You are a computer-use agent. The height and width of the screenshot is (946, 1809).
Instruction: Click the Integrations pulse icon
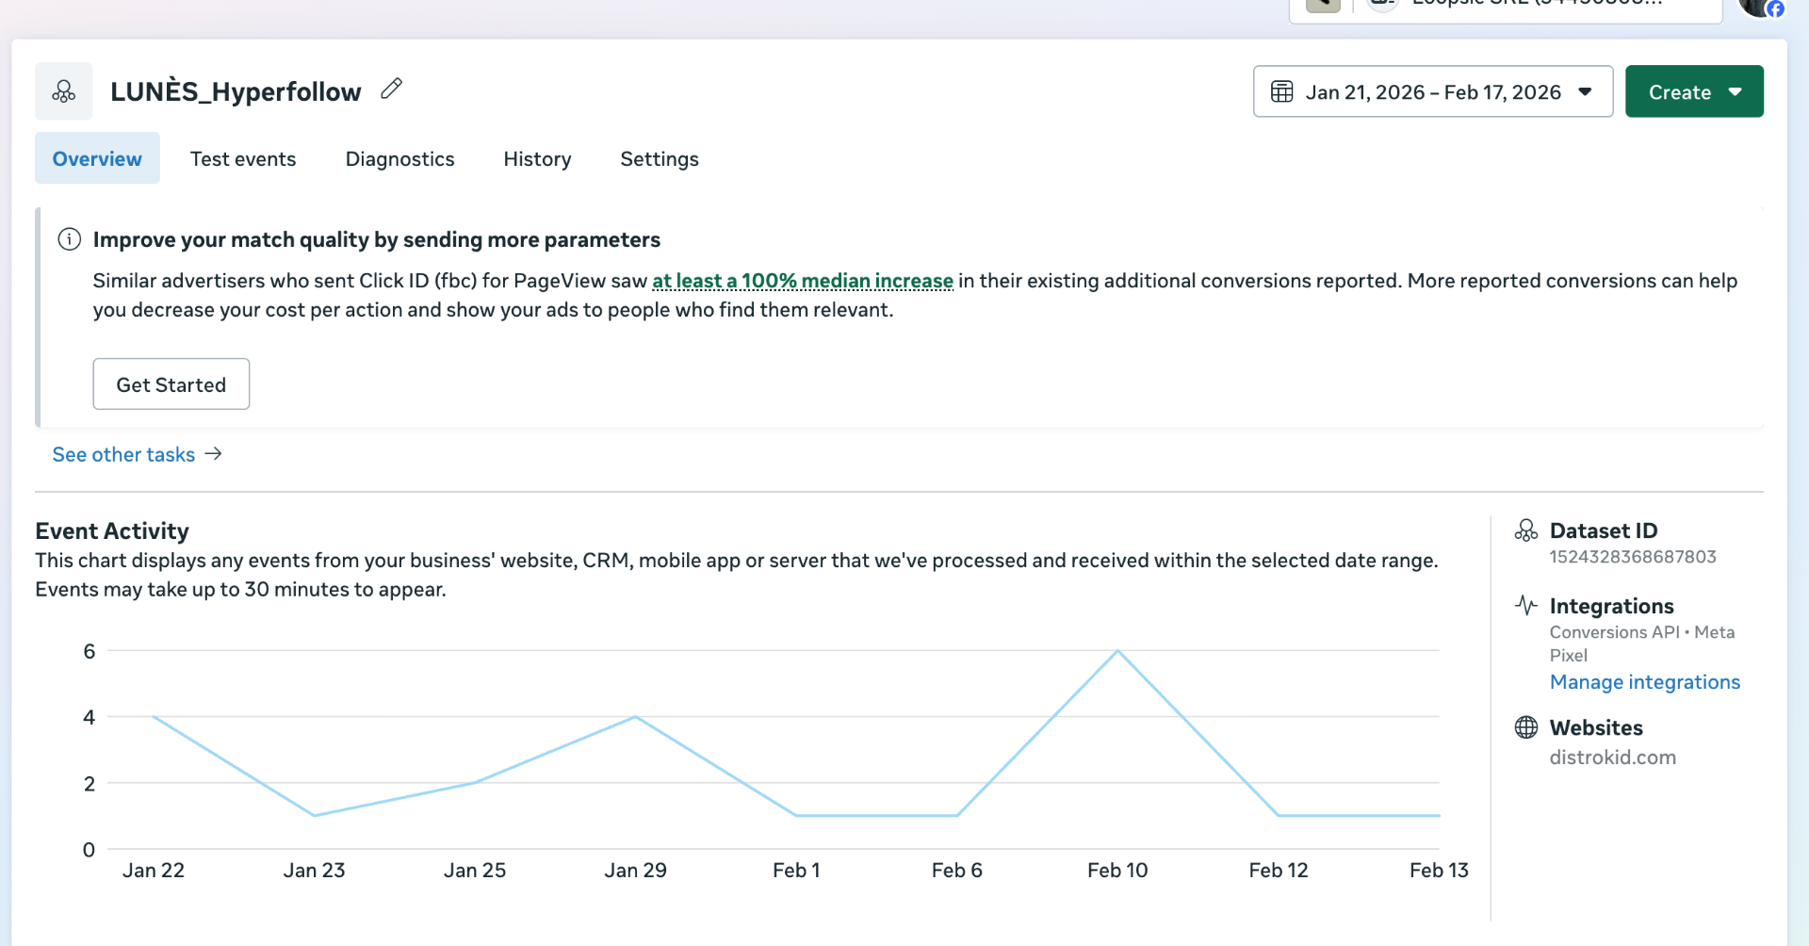[x=1525, y=606]
